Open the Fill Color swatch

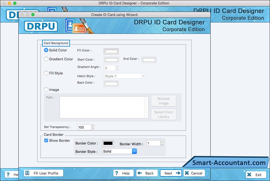coord(111,51)
